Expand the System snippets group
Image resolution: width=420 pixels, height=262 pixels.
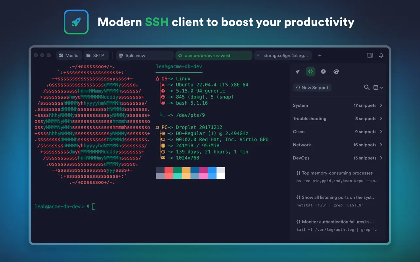(338, 105)
